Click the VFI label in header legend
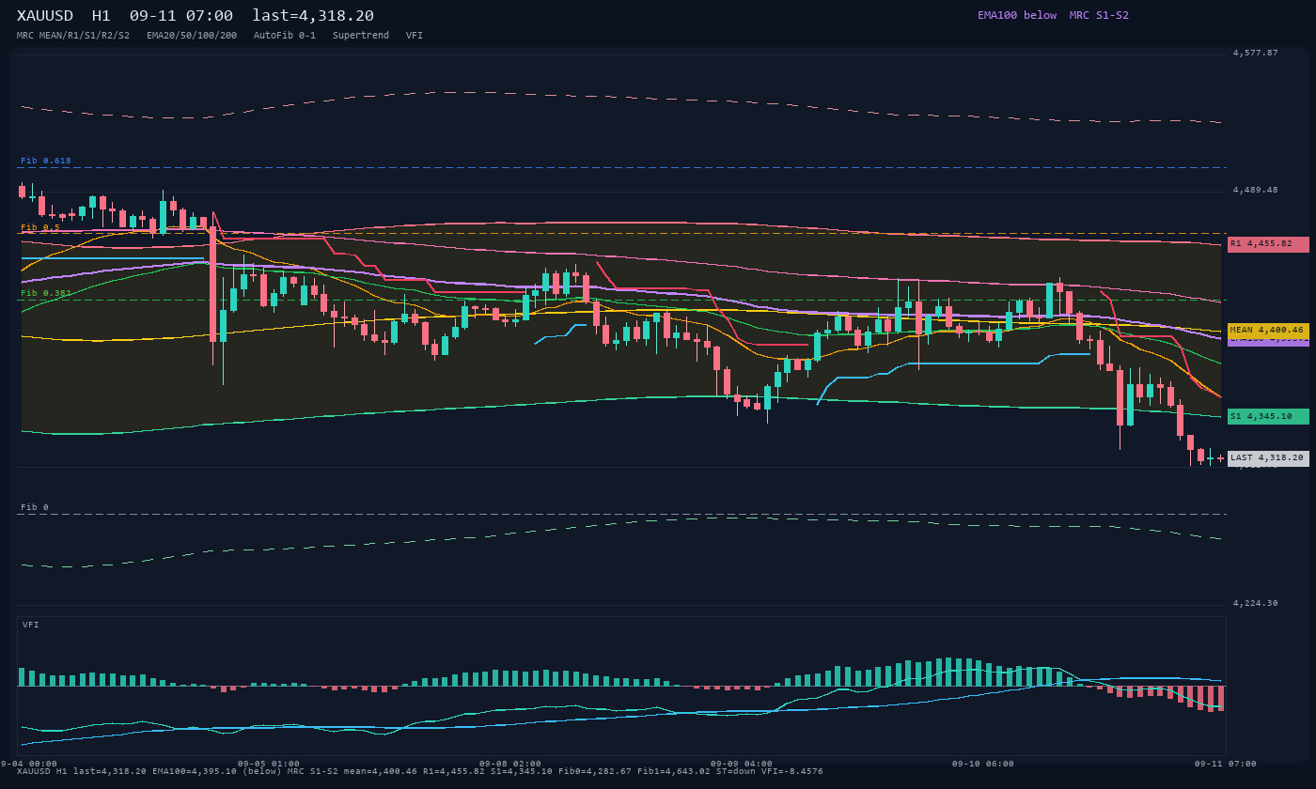The image size is (1316, 789). click(415, 36)
